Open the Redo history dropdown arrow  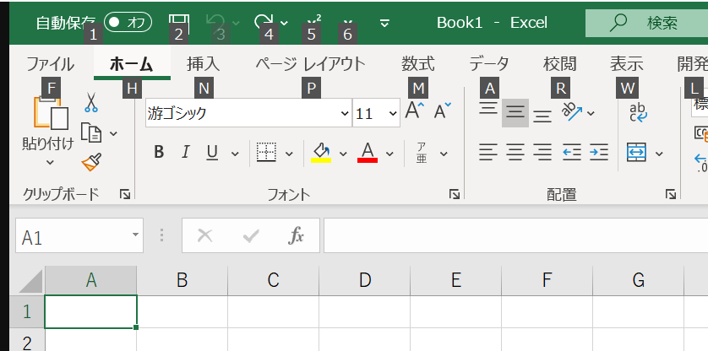click(x=284, y=23)
